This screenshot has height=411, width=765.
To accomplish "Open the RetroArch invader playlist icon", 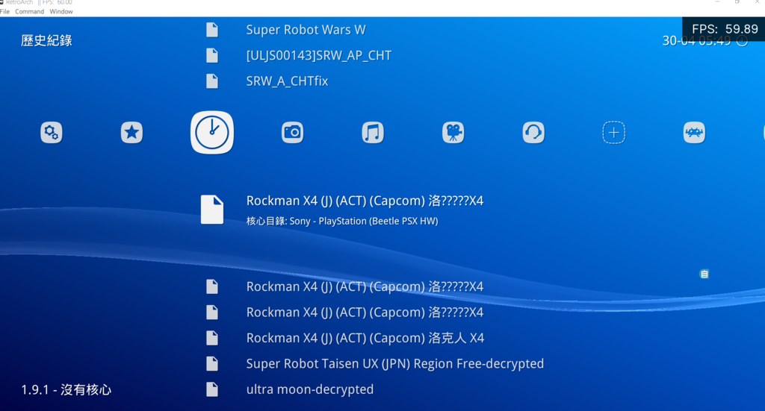I will click(x=694, y=133).
